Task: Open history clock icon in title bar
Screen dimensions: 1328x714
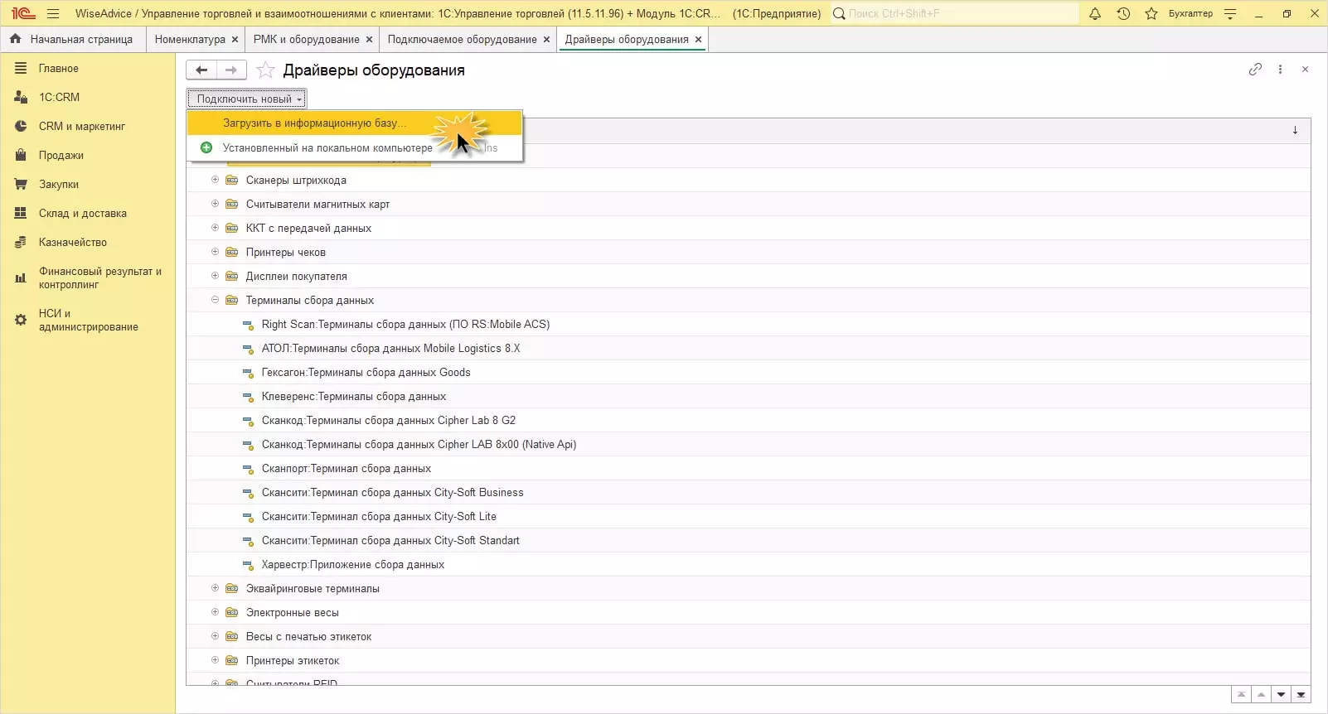Action: tap(1123, 13)
